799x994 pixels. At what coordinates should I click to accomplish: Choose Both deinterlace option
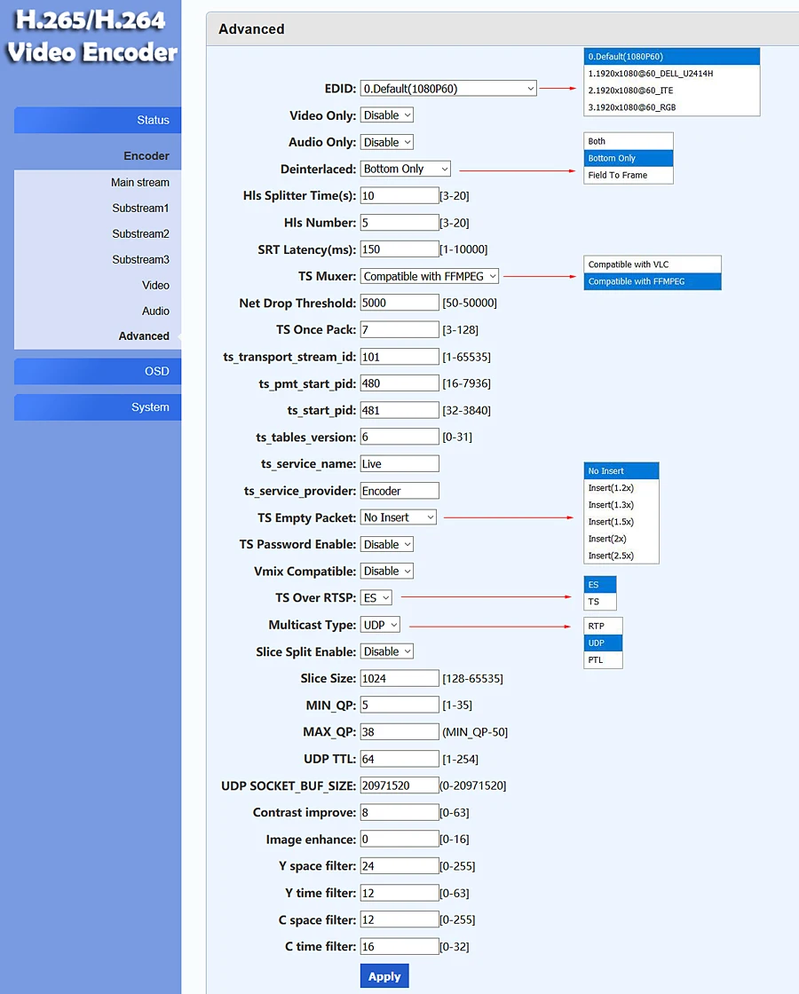(629, 141)
